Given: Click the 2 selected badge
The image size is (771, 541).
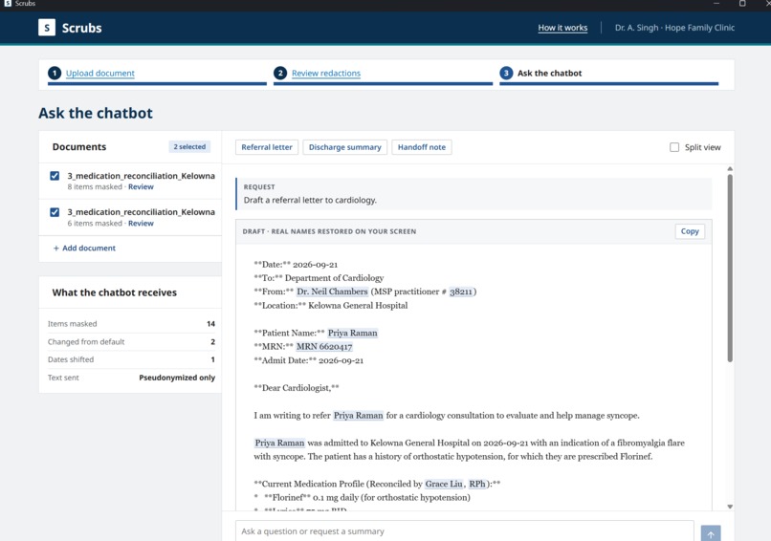Looking at the screenshot, I should [189, 147].
